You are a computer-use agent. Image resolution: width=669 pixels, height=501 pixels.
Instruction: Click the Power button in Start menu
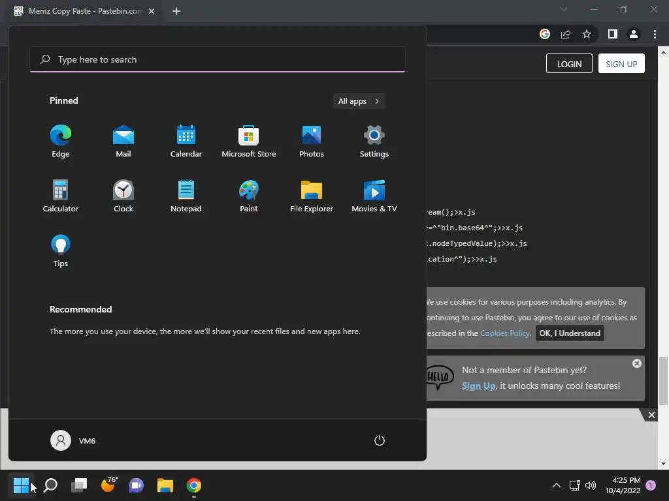380,440
